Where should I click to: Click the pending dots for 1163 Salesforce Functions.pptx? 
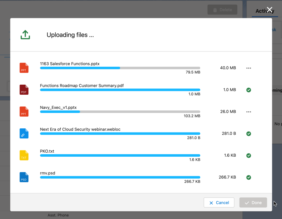tap(249, 68)
